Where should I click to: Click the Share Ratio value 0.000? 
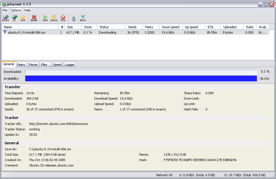tap(209, 93)
